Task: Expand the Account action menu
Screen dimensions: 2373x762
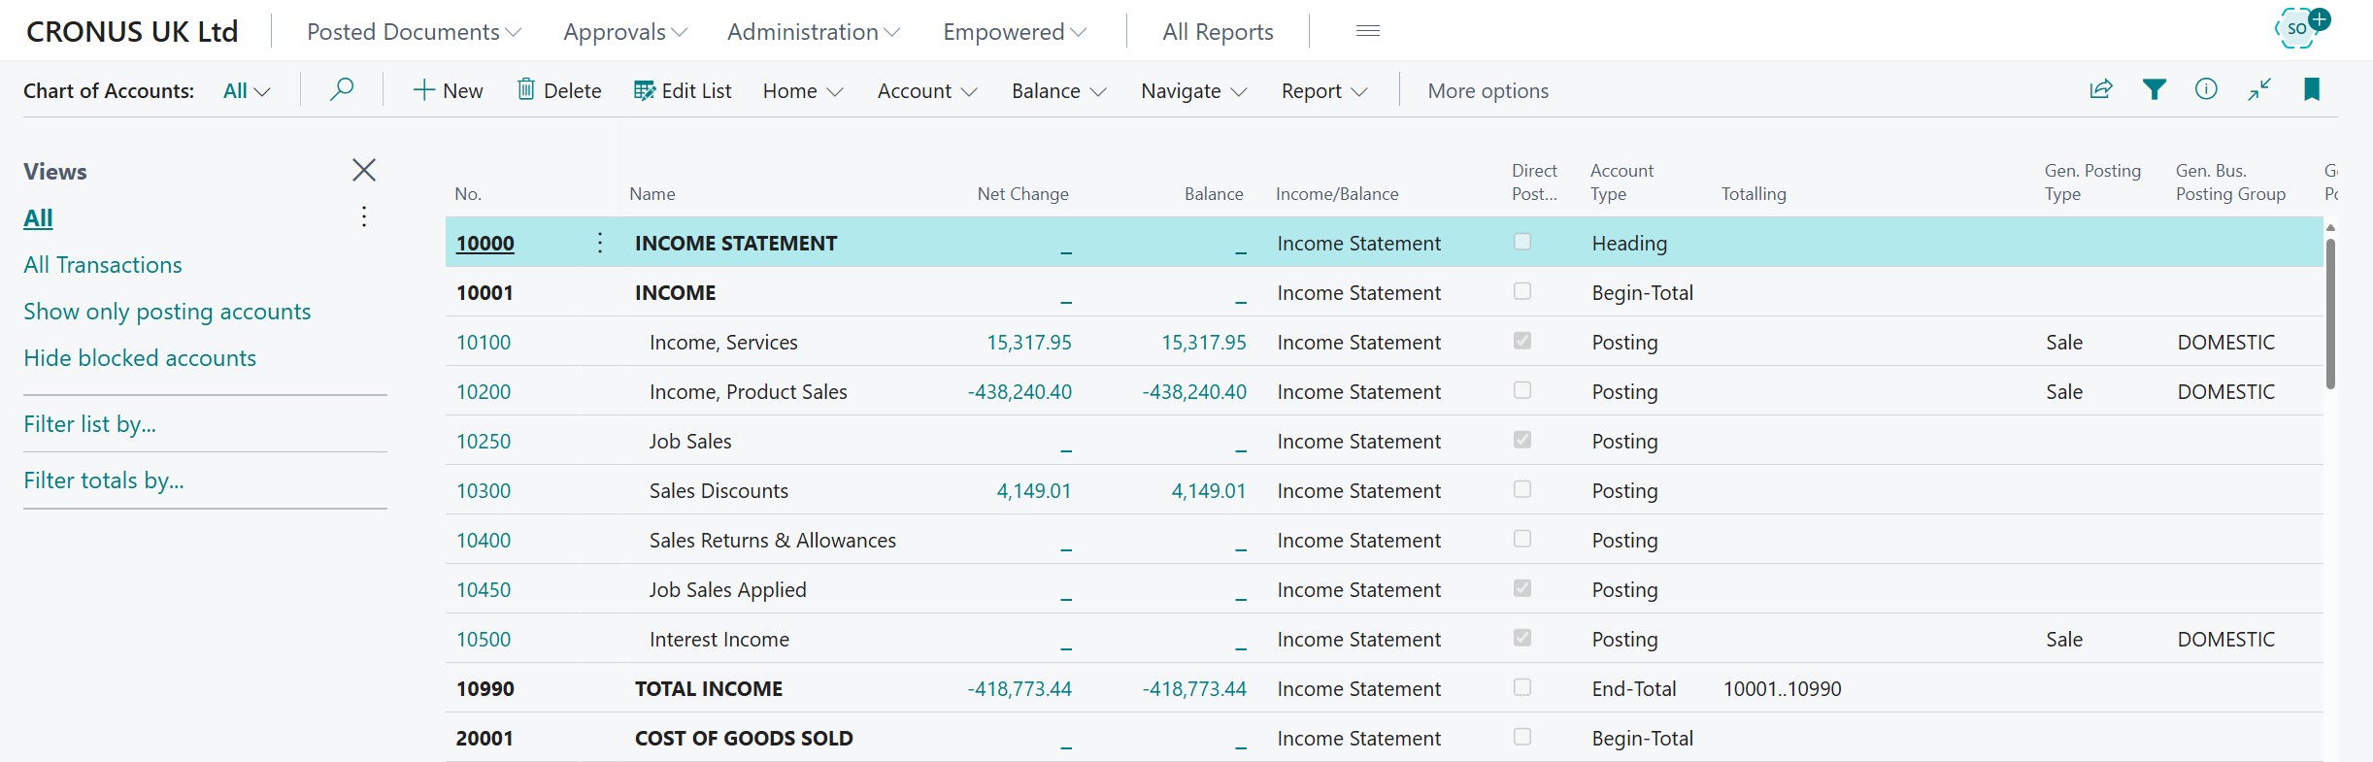Action: 927,90
